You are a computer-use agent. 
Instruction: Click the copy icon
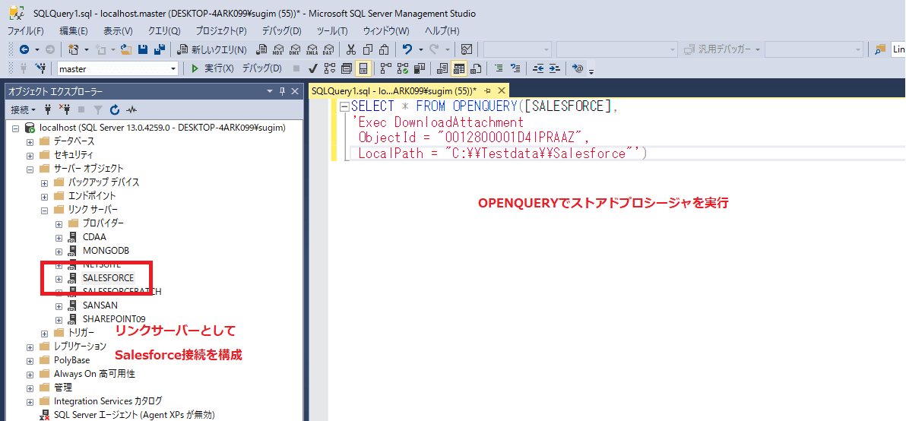tap(367, 49)
